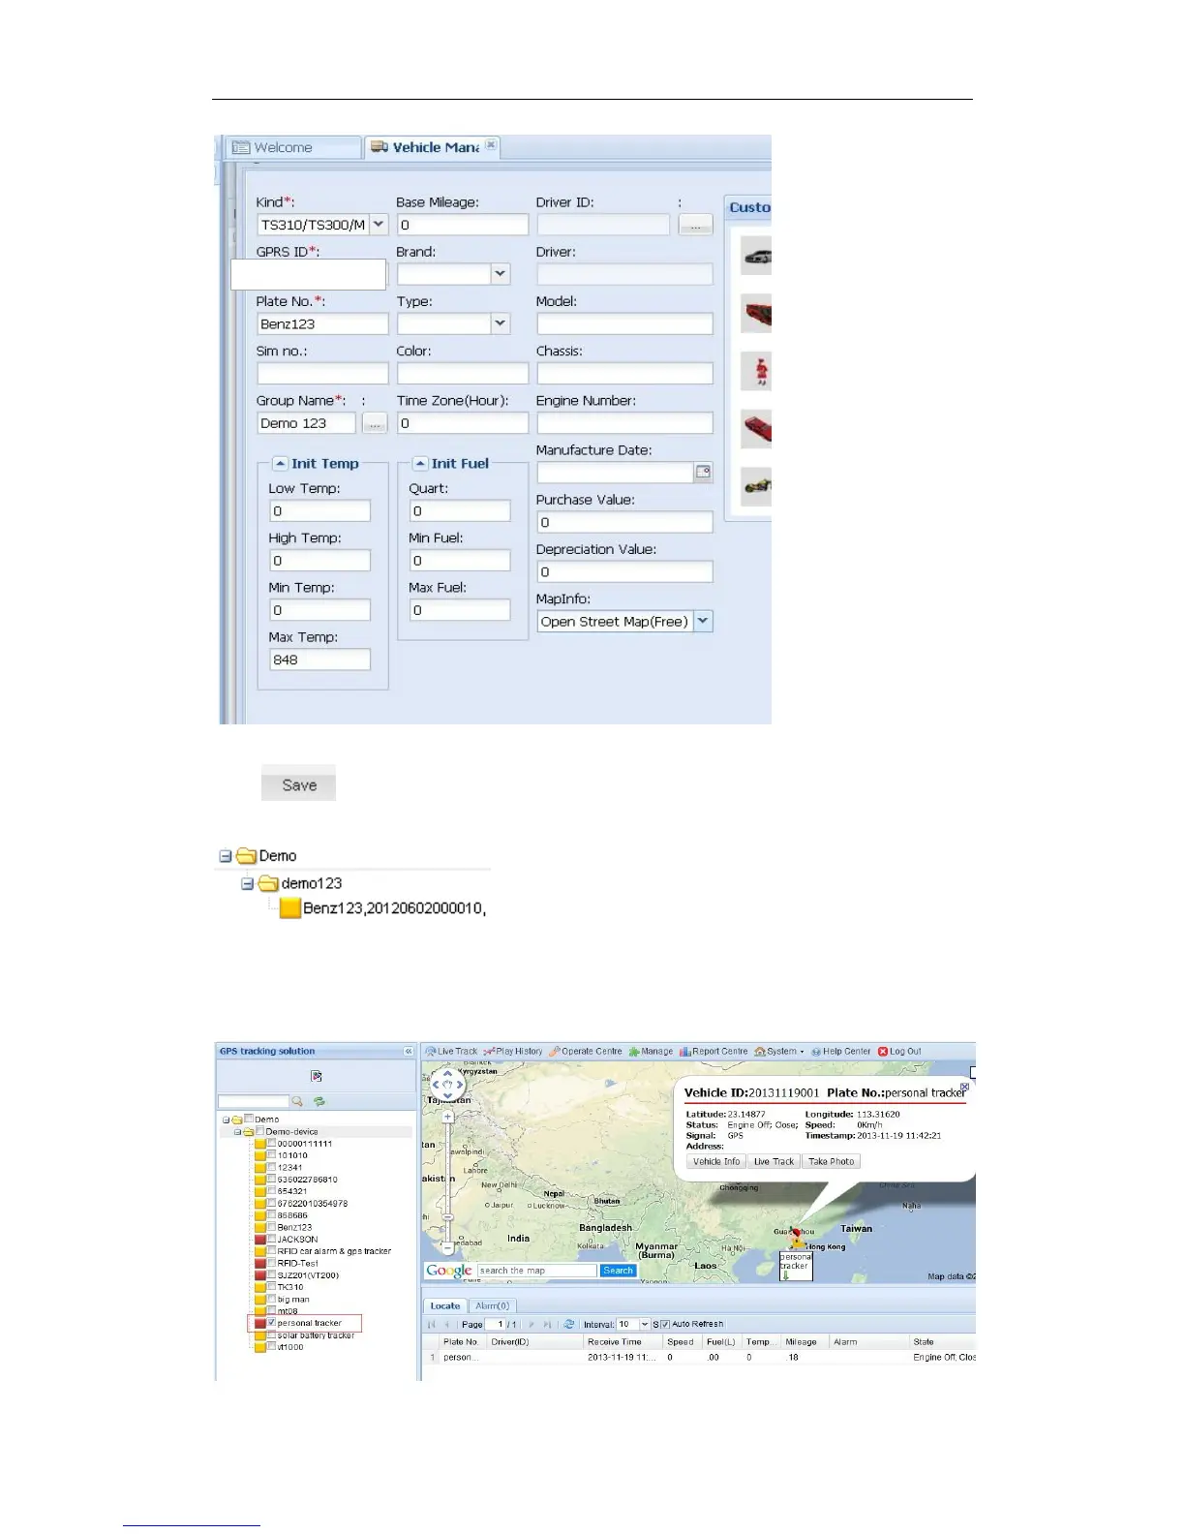Select the Locate tab

(445, 1305)
